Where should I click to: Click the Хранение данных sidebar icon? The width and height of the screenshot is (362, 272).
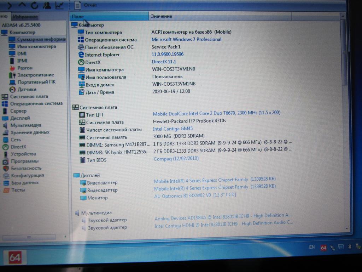tap(6, 133)
